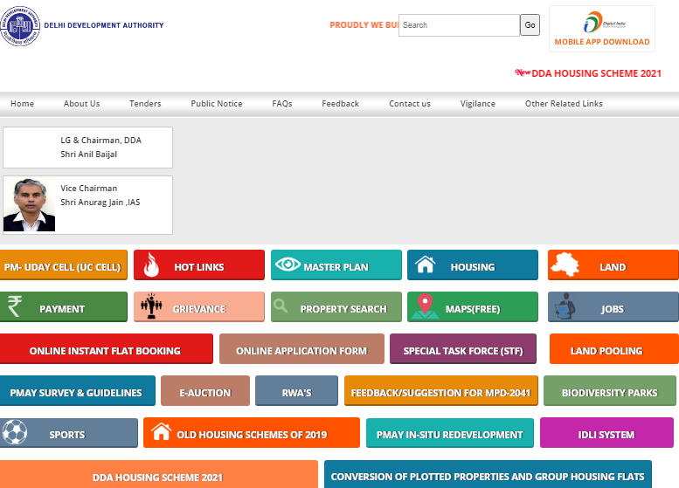Click the house icon on Housing tile
Viewport: 679px width, 488px height.
tap(425, 265)
